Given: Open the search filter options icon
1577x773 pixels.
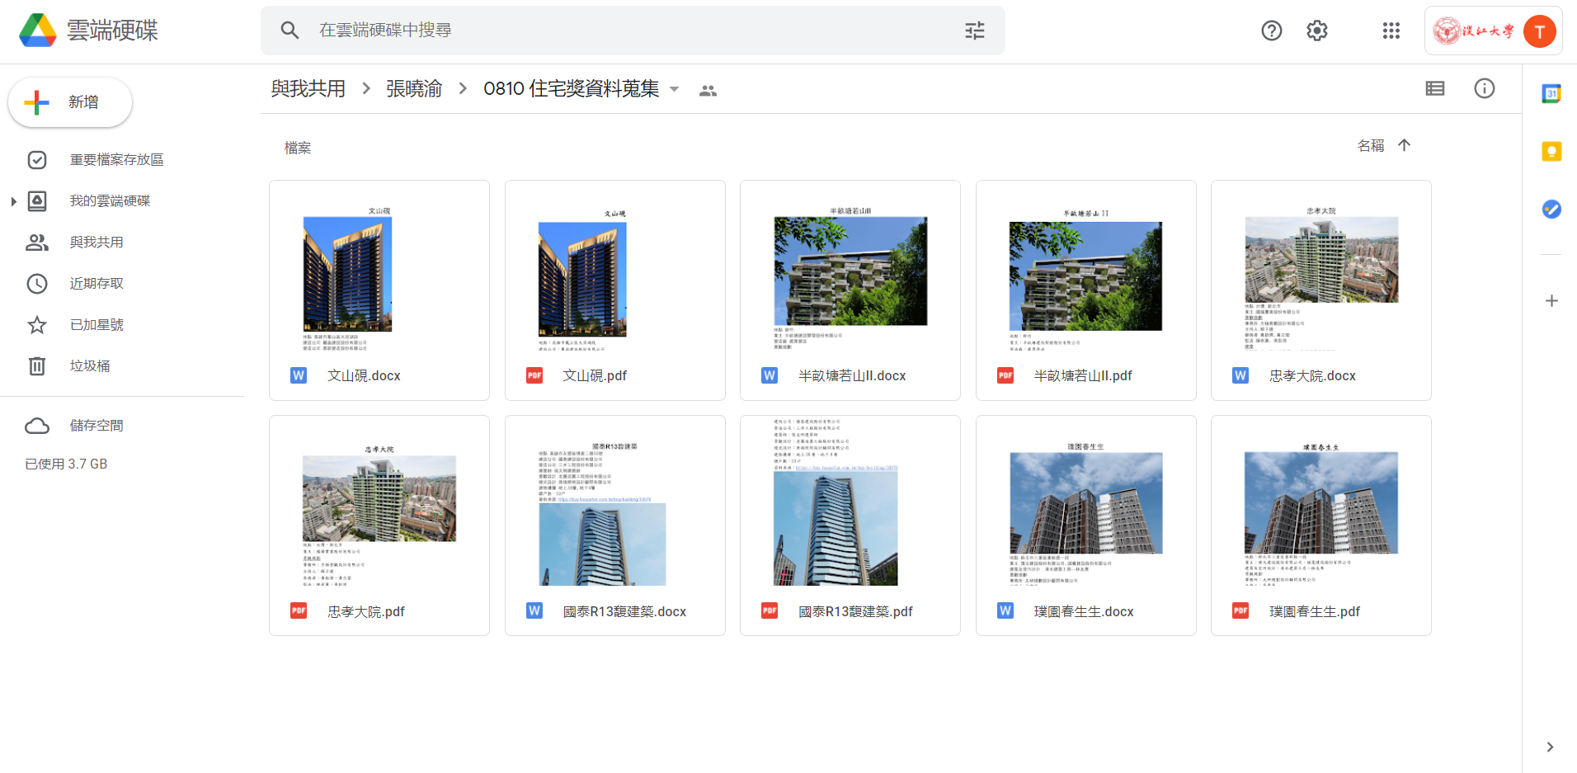Looking at the screenshot, I should point(974,31).
